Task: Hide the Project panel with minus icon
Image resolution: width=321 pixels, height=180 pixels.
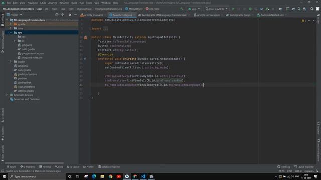Action: [76, 15]
